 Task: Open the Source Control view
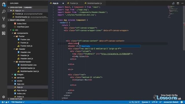4,19
